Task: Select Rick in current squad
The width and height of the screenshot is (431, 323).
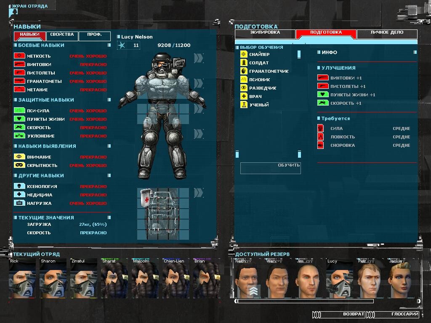Action: tap(22, 278)
